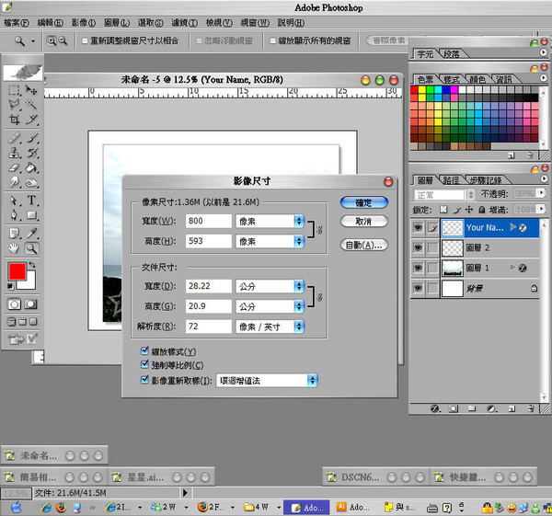Select the Zoom magnifier tool in the toolbox
552x516 pixels.
pos(32,247)
